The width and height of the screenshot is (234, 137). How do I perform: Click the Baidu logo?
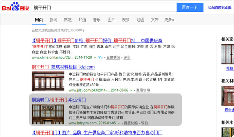(15, 7)
